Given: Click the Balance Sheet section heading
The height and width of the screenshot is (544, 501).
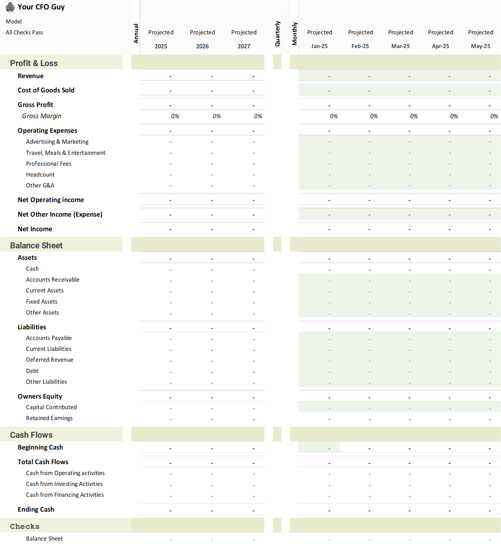Looking at the screenshot, I should pos(36,246).
